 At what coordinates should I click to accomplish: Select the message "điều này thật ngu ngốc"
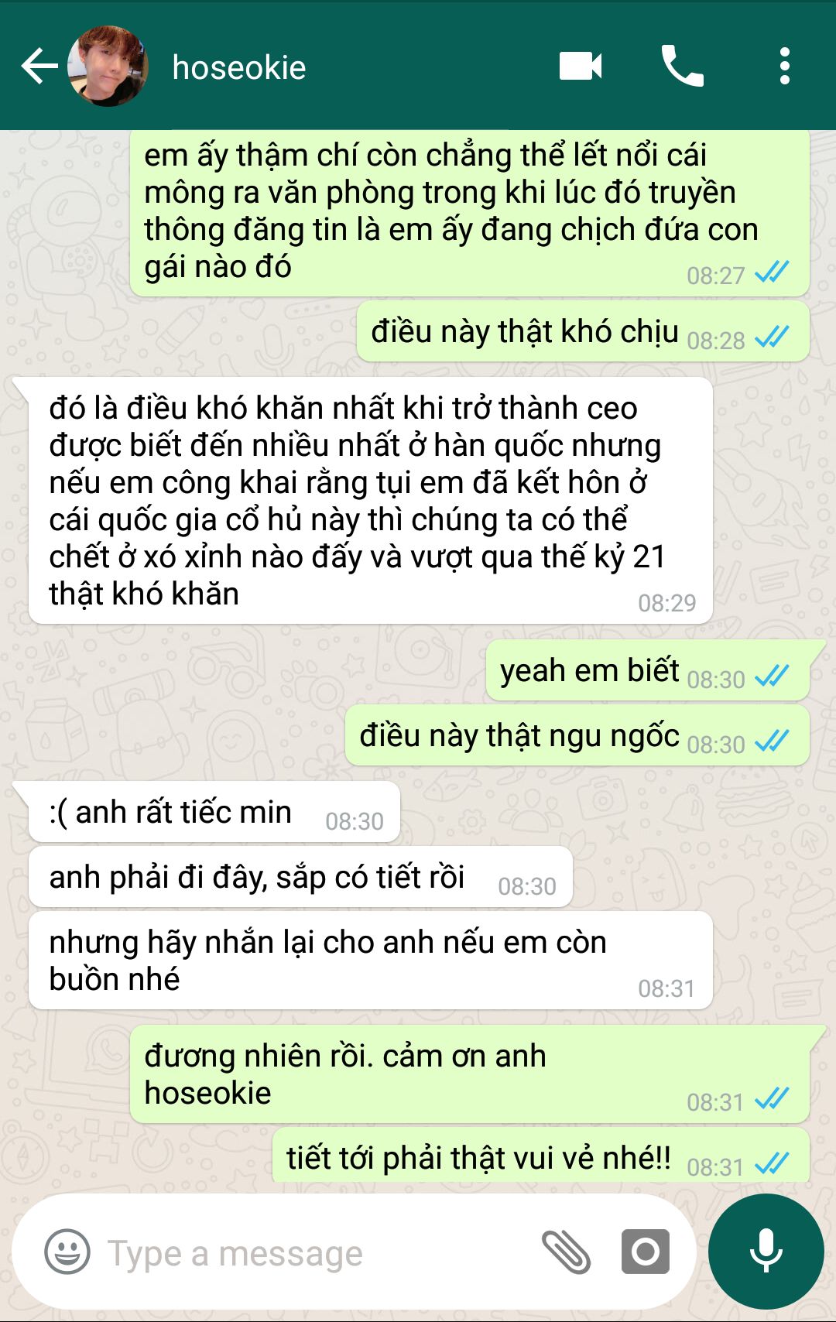click(x=577, y=736)
